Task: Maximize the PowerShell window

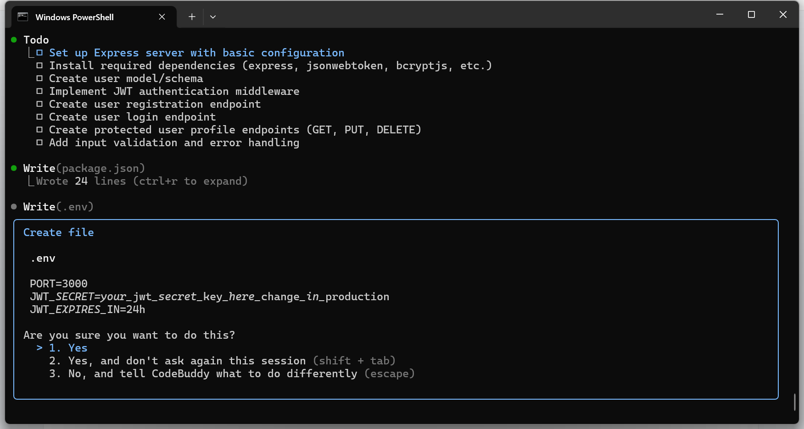Action: (x=751, y=15)
